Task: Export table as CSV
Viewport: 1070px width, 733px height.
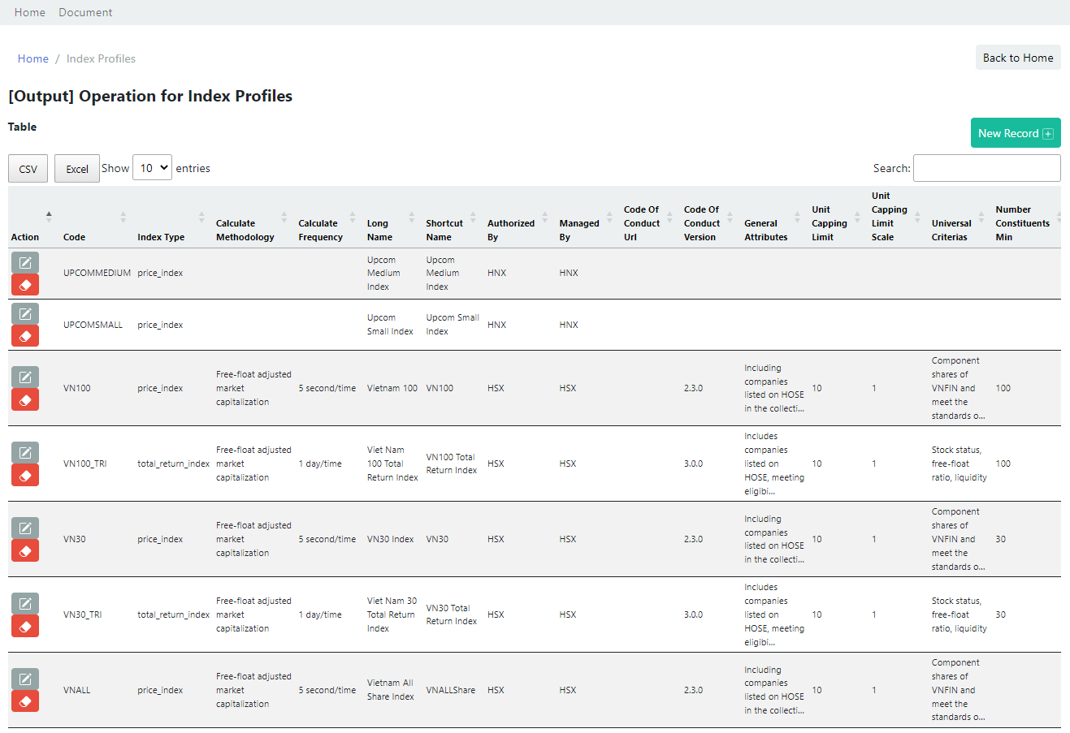Action: click(28, 169)
